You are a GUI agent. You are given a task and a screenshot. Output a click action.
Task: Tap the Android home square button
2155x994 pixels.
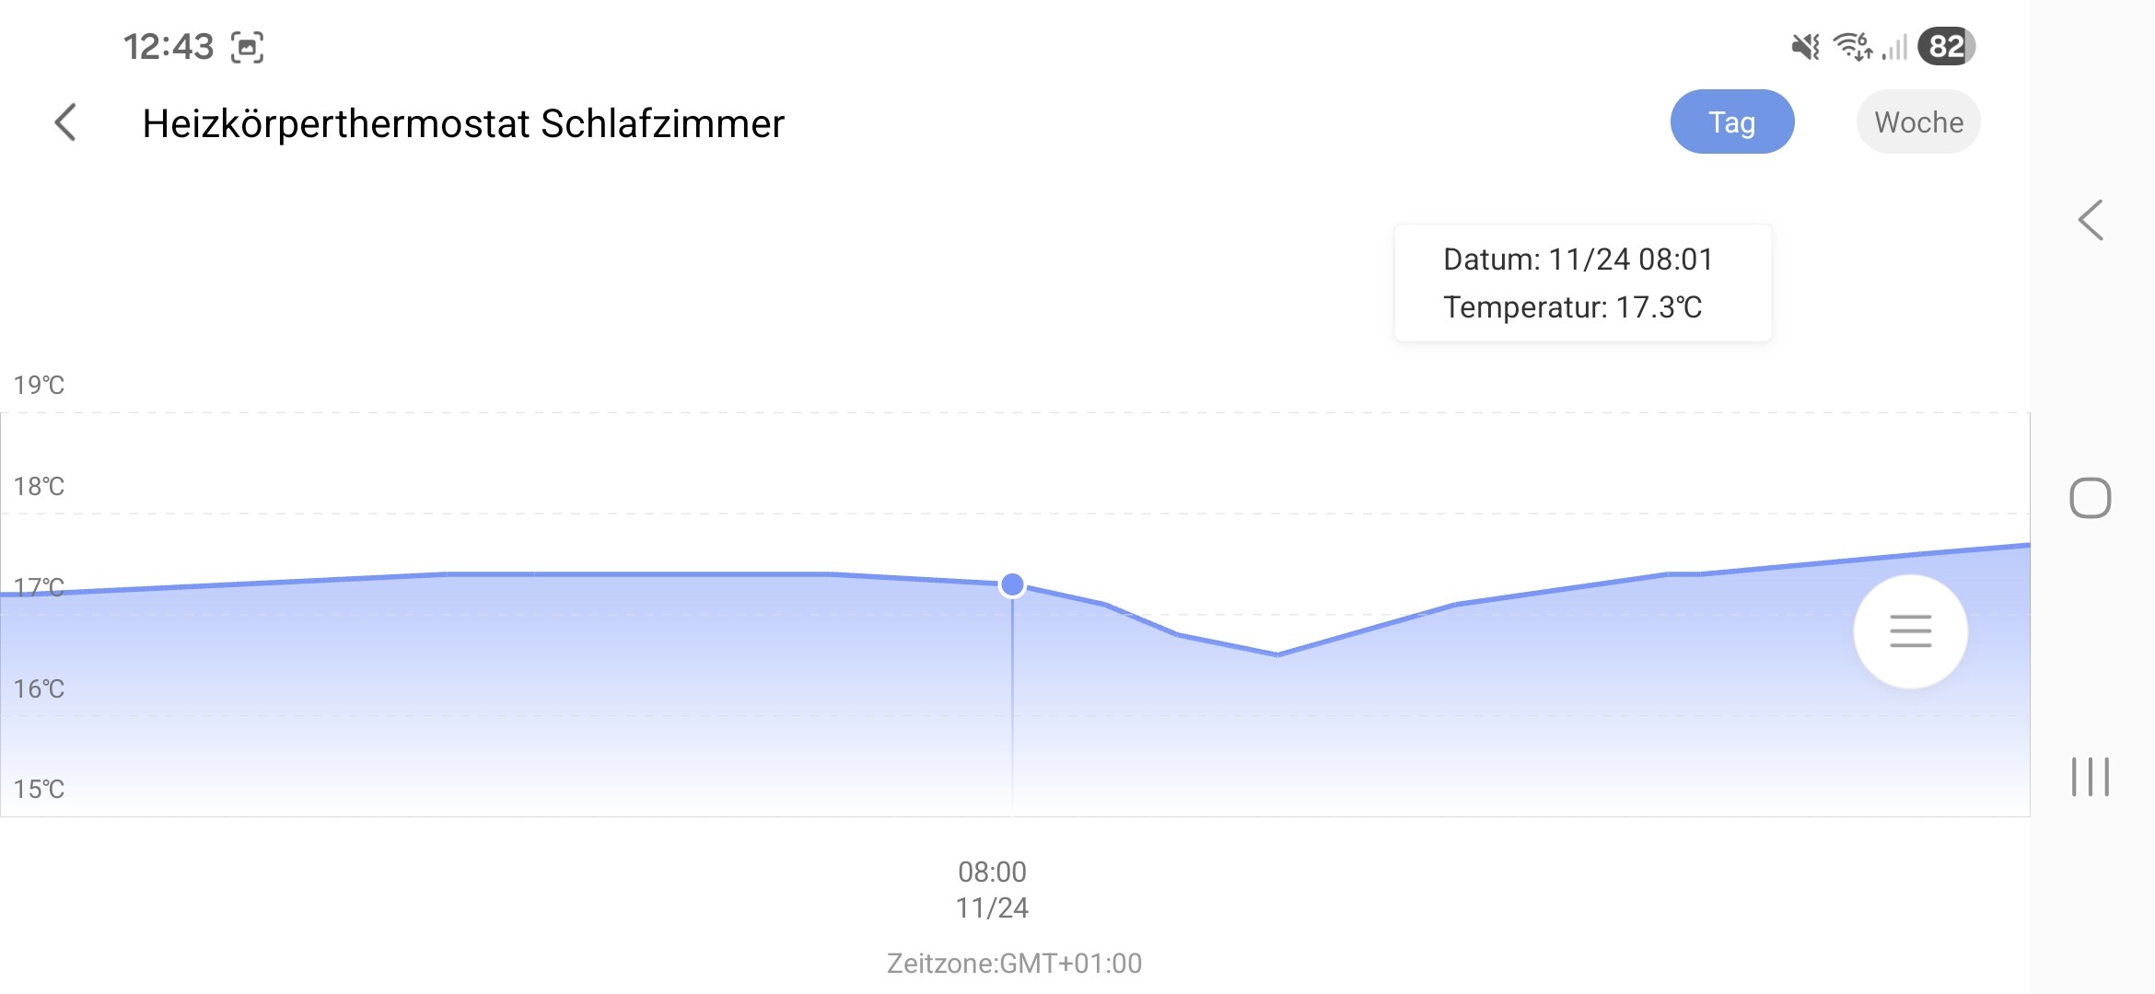[2090, 498]
